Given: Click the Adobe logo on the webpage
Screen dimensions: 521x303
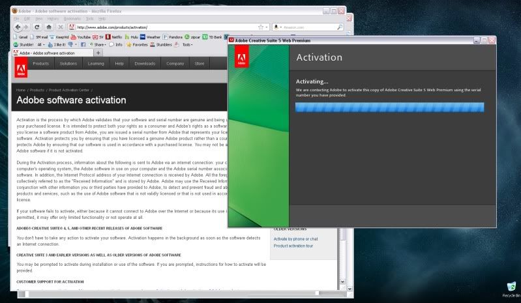Looking at the screenshot, I should 21,67.
